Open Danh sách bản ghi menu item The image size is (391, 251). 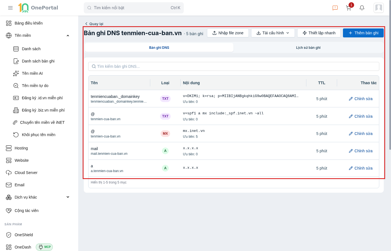tap(38, 61)
